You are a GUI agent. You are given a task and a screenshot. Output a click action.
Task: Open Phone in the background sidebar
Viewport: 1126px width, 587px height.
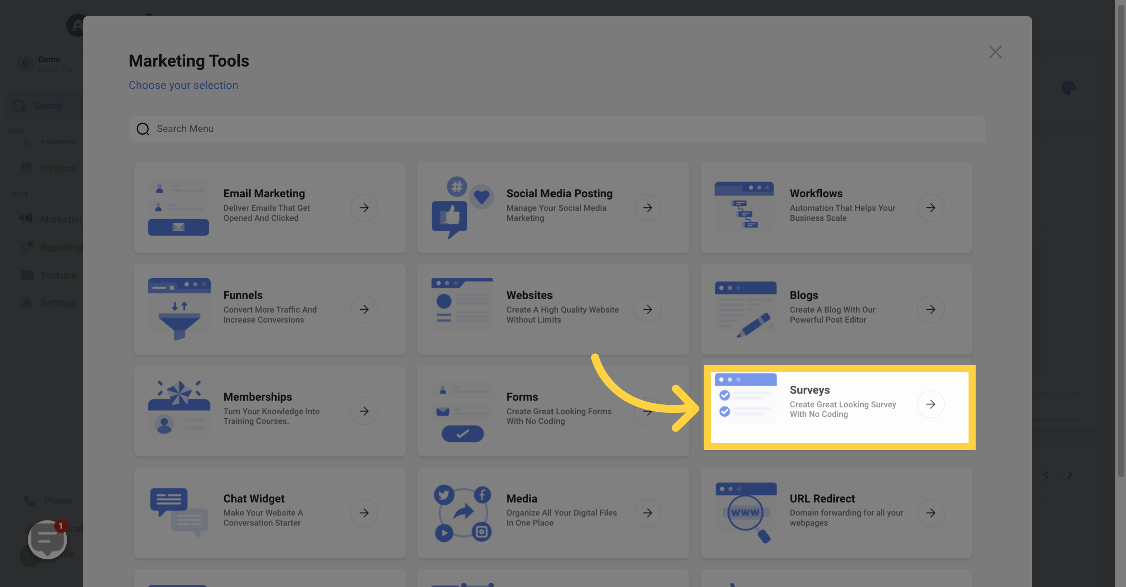pos(48,501)
